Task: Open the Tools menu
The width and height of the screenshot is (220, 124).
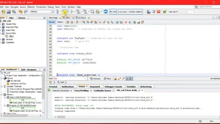Action: click(63, 7)
